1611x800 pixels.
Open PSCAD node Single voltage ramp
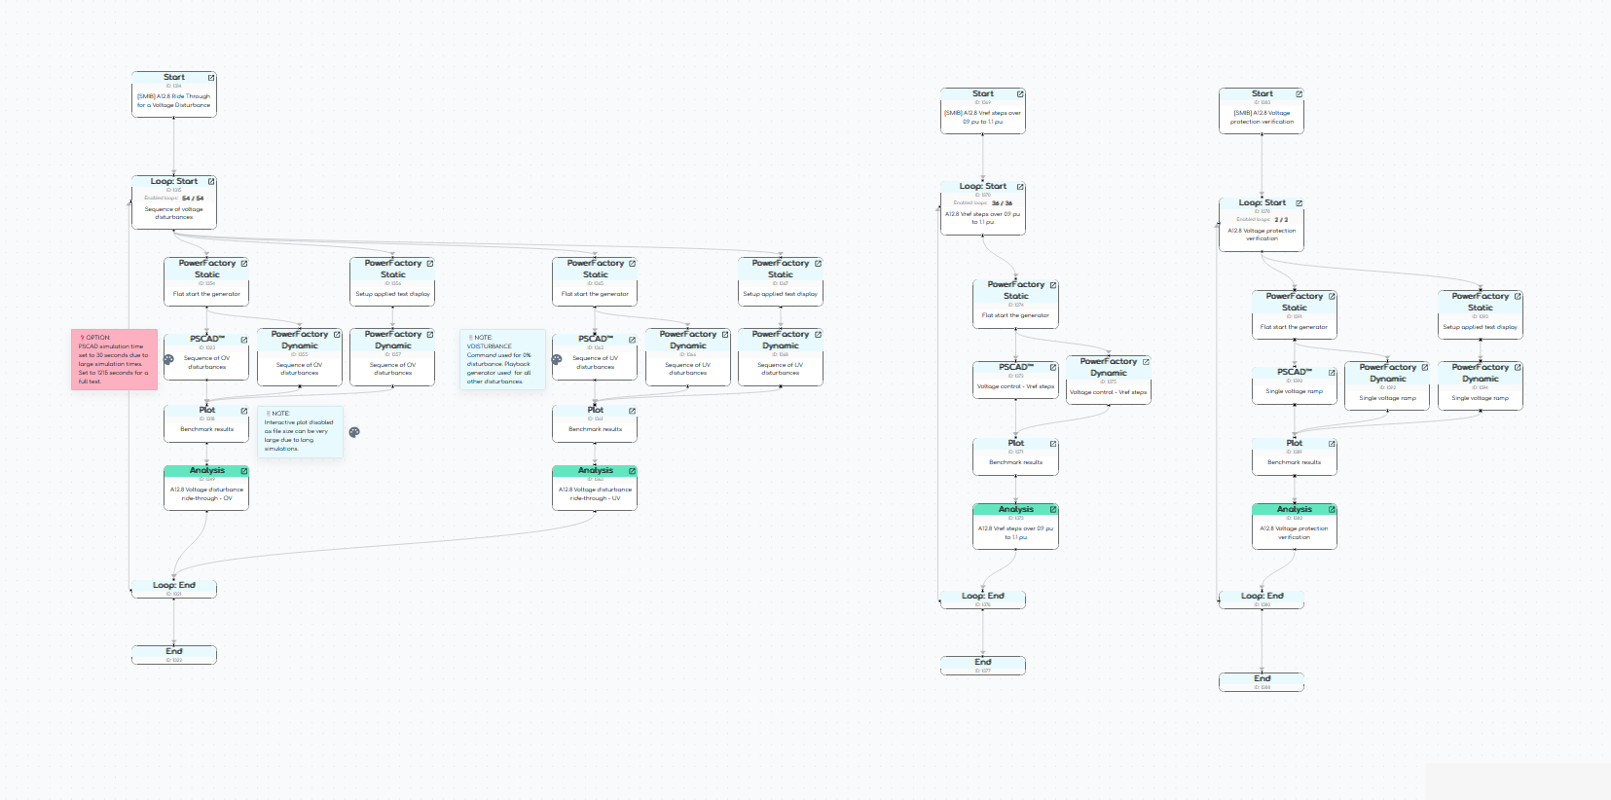coord(1333,373)
